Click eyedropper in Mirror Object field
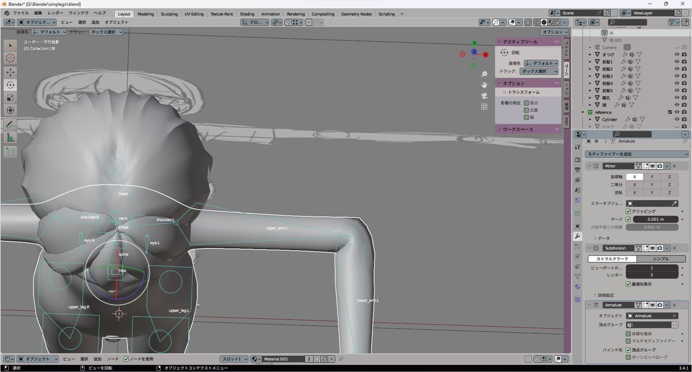Viewport: 692px width, 372px height. [674, 204]
